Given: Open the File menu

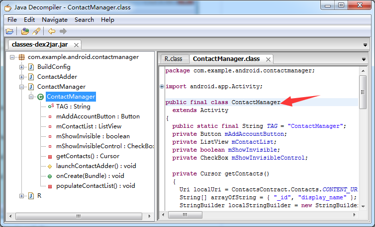Looking at the screenshot, I should click(12, 20).
